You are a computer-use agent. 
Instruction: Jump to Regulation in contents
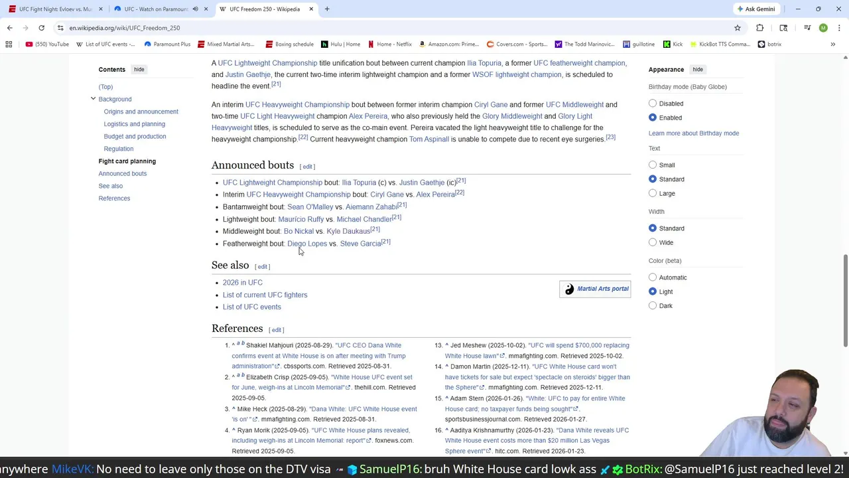pyautogui.click(x=119, y=149)
